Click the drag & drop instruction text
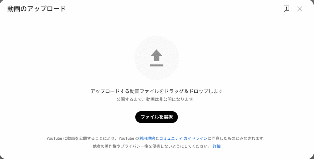The width and height of the screenshot is (314, 159). click(157, 91)
